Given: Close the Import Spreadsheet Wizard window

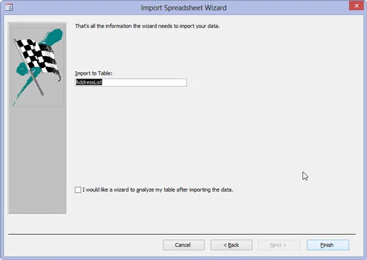Looking at the screenshot, I should click(x=356, y=5).
